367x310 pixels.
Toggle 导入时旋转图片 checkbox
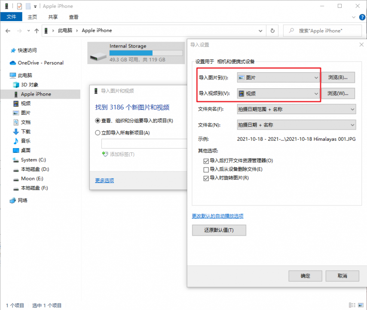(206, 178)
